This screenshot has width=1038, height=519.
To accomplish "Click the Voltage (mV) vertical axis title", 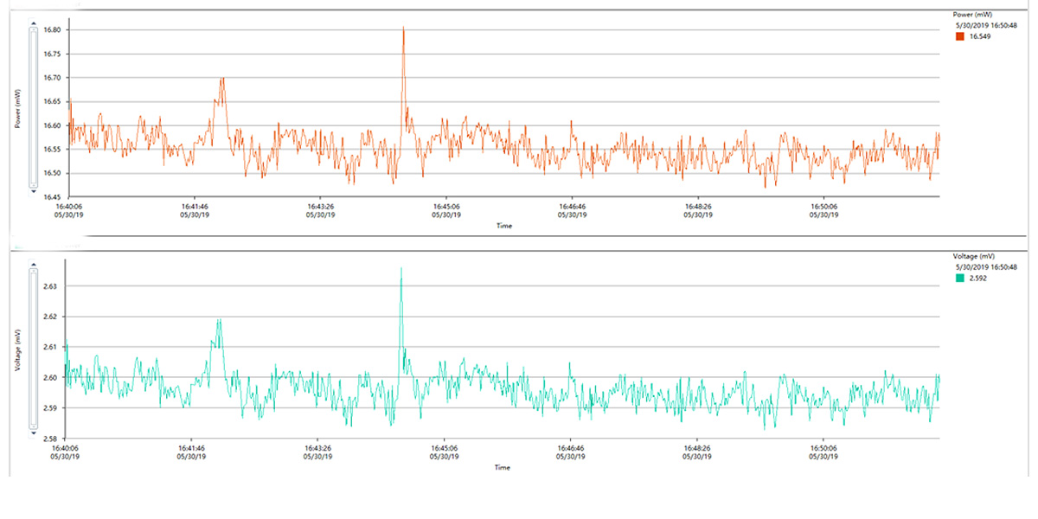I will pos(17,352).
